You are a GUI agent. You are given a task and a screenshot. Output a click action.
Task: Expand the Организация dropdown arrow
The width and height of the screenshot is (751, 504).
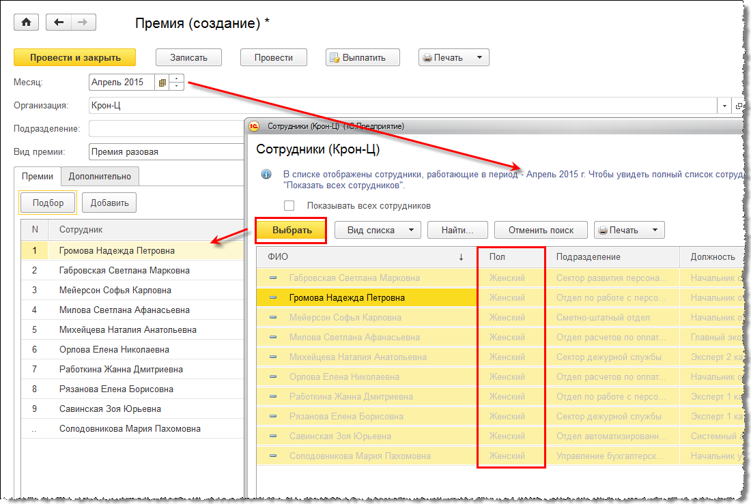(724, 106)
